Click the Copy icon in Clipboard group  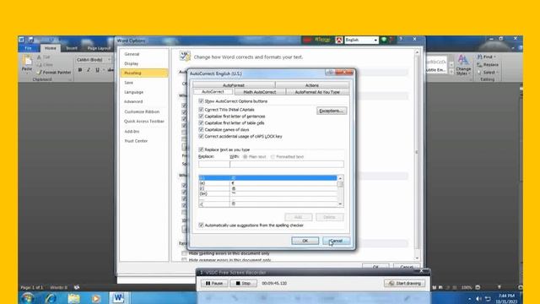(40, 65)
